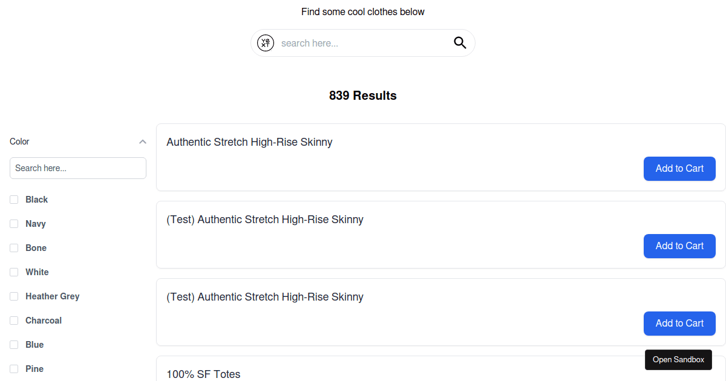Screen dimensions: 726x381
Task: Click the Open Sandbox button
Action: tap(678, 360)
